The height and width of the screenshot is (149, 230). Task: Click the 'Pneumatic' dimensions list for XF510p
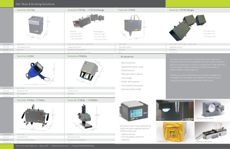(x=76, y=35)
